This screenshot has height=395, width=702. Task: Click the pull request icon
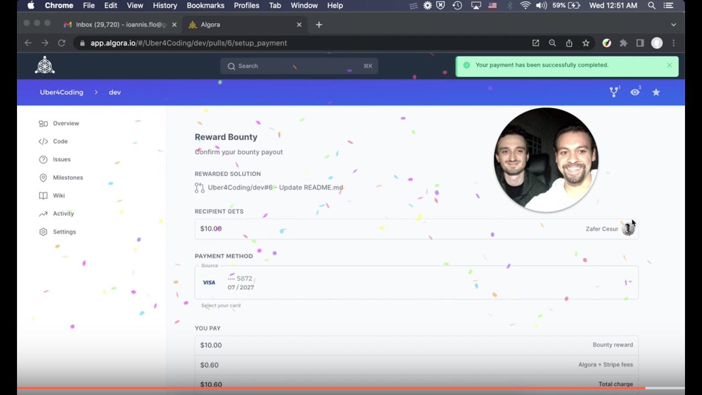[x=200, y=188]
